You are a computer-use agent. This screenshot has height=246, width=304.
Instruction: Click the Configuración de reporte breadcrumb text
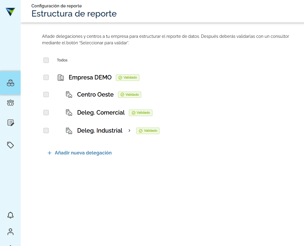56,6
